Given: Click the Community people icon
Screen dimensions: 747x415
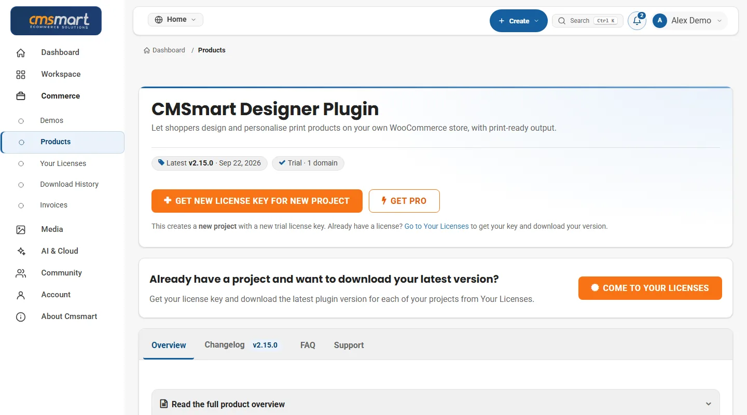Looking at the screenshot, I should click(x=21, y=273).
